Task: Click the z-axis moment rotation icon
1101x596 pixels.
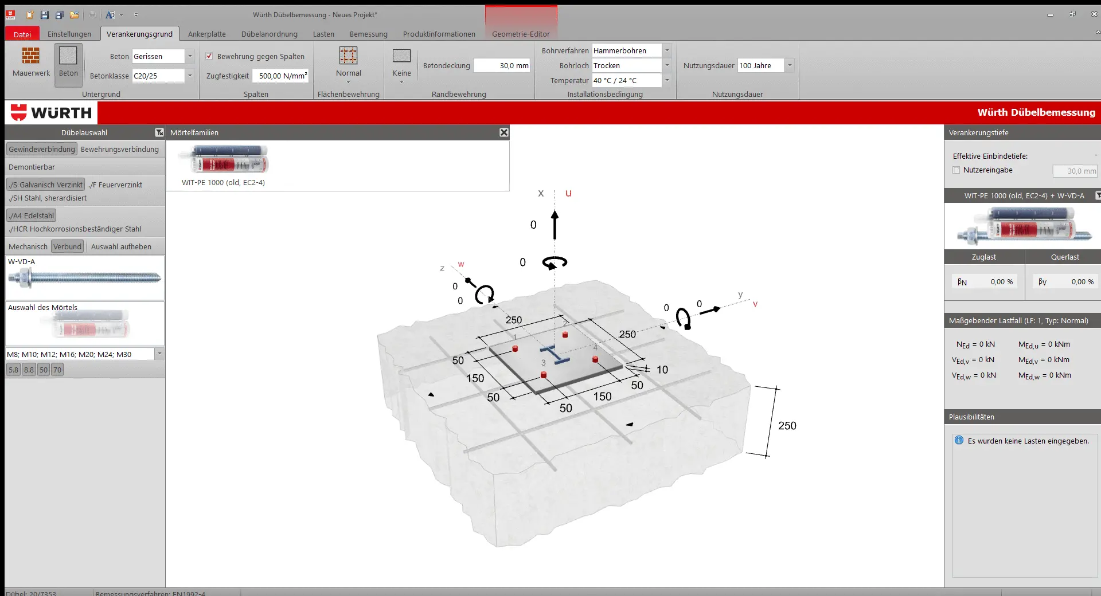Action: (x=485, y=294)
